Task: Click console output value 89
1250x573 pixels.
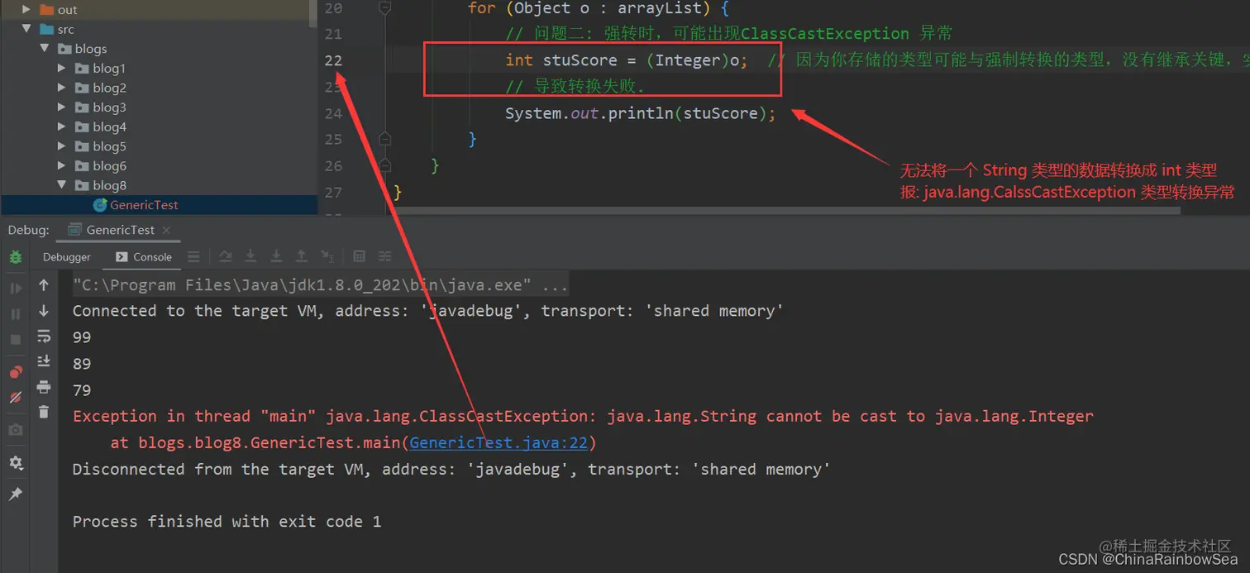Action: tap(82, 364)
